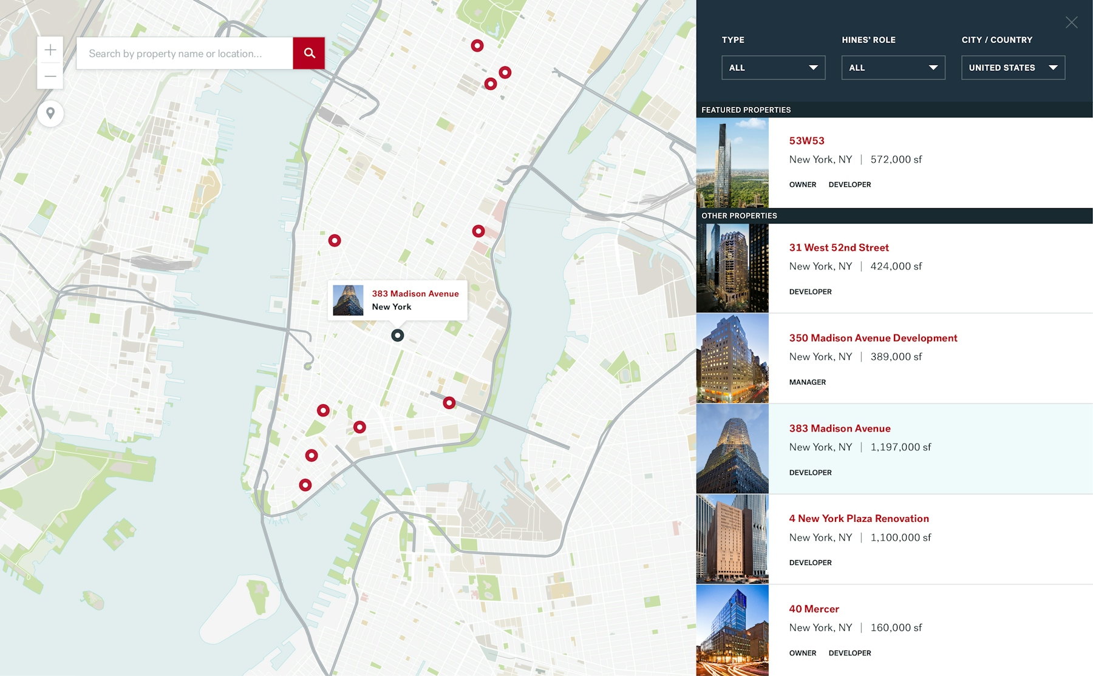Click the red search magnifier button
The width and height of the screenshot is (1093, 676).
[x=308, y=53]
